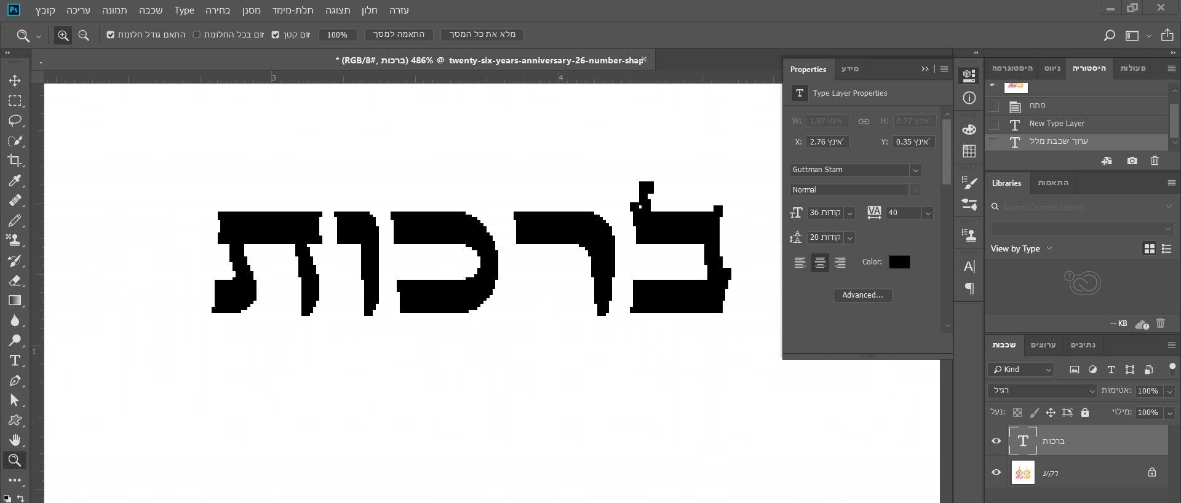Click מלא את כל המסך fill screen button
Viewport: 1181px width, 503px height.
(x=482, y=34)
